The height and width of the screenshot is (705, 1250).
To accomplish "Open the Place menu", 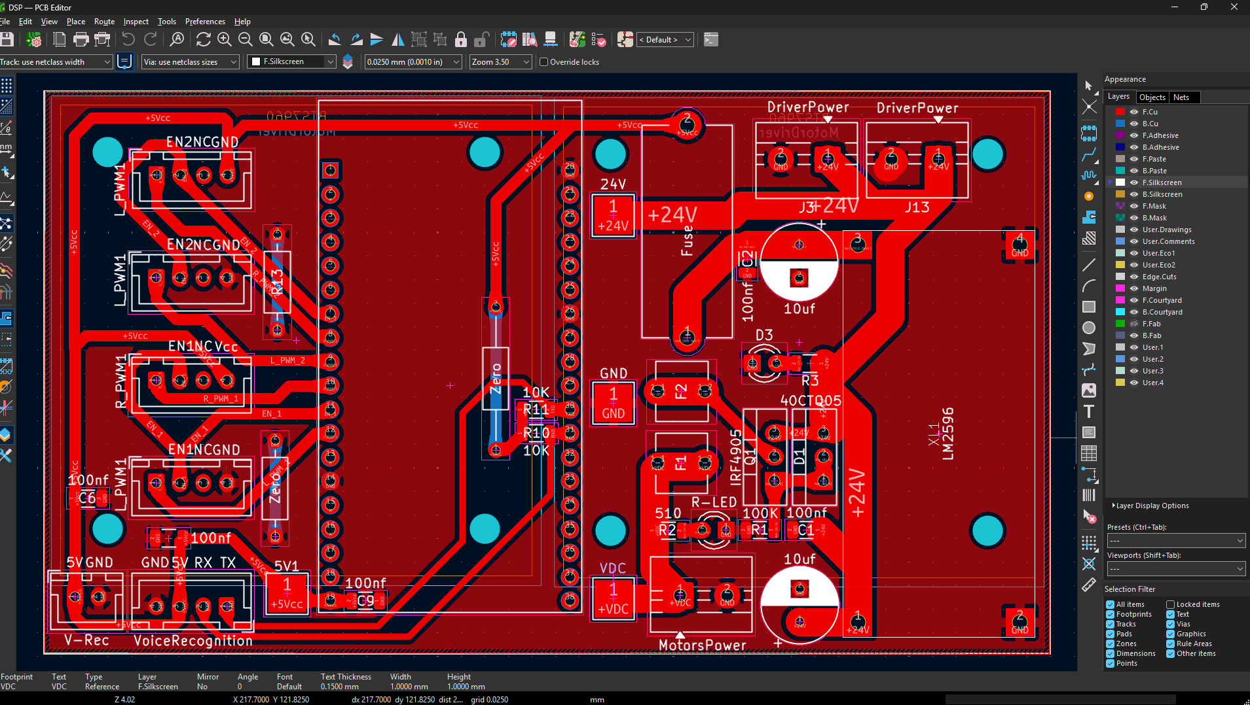I will coord(76,22).
